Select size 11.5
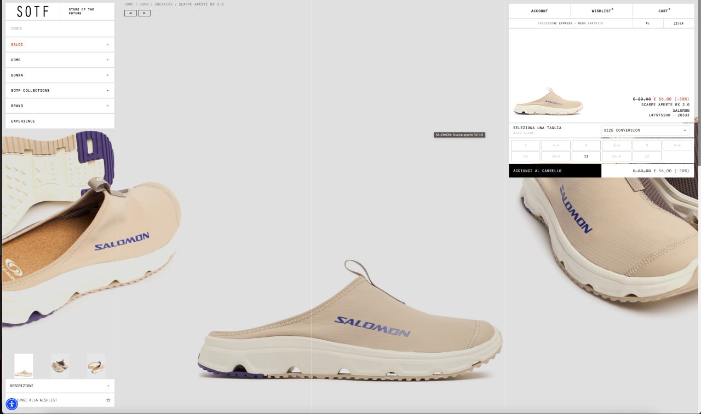The width and height of the screenshot is (701, 414). (617, 156)
